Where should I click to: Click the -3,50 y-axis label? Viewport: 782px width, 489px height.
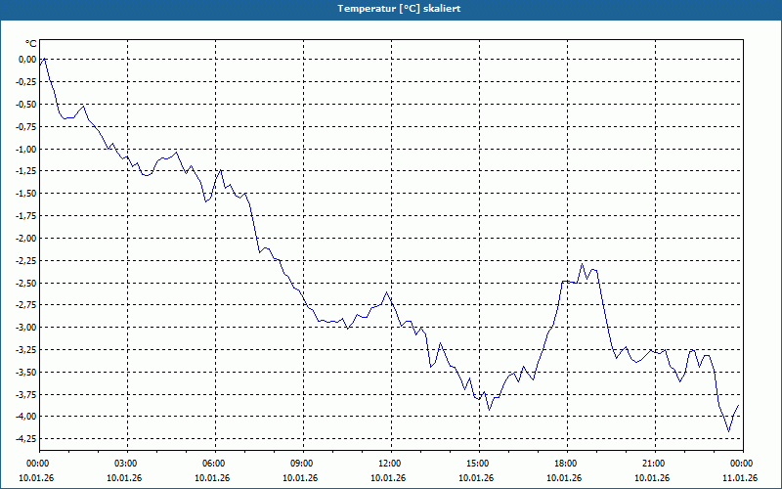point(26,373)
